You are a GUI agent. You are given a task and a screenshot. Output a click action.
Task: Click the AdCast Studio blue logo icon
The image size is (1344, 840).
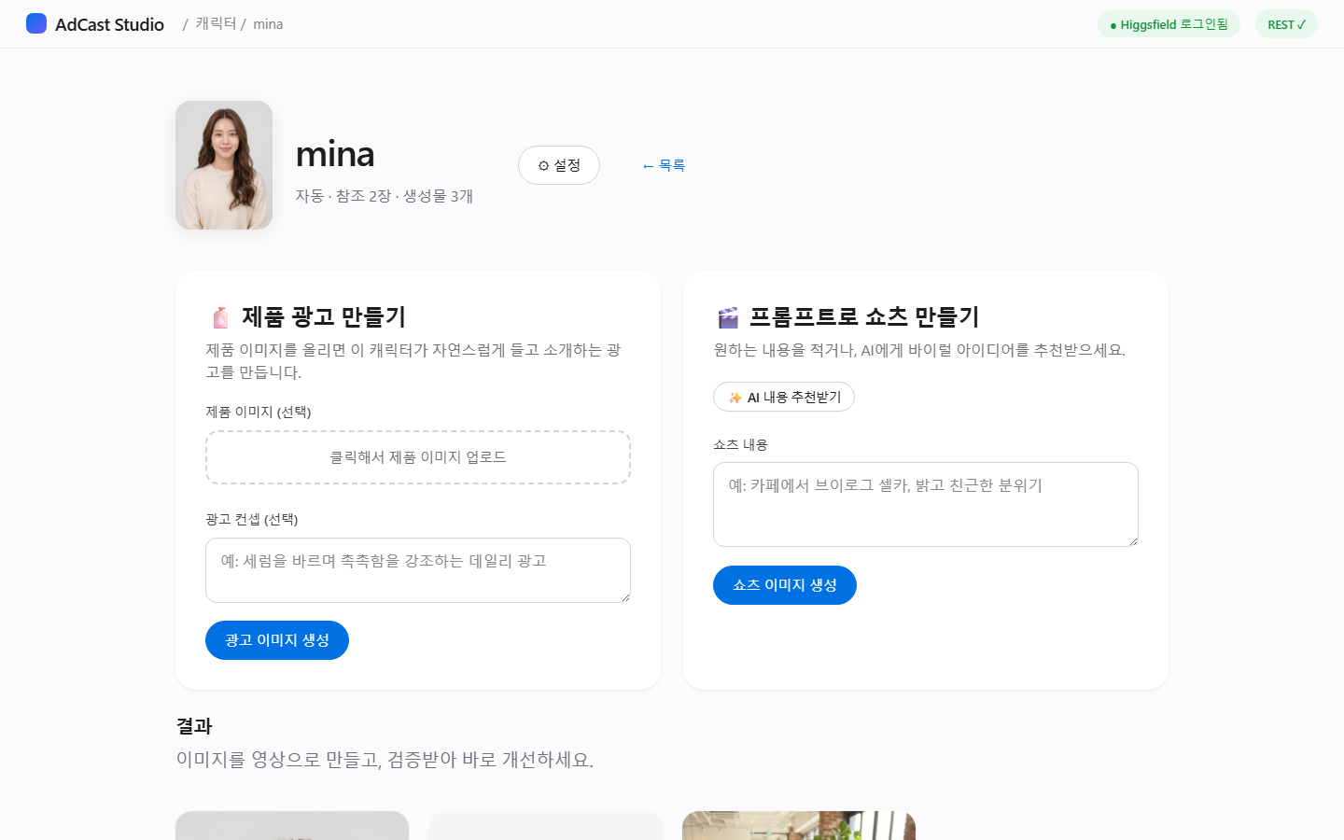coord(36,23)
